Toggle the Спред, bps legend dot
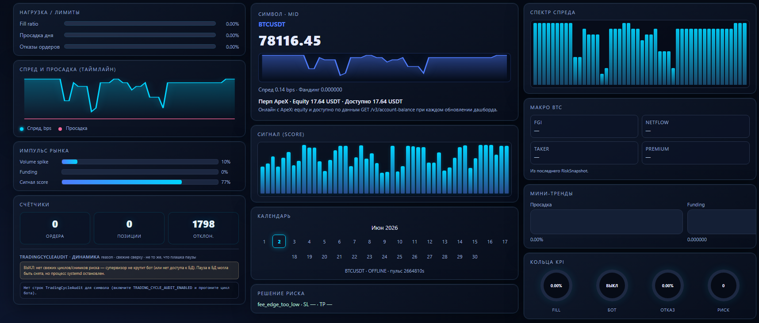Viewport: 759px width, 323px height. click(22, 129)
